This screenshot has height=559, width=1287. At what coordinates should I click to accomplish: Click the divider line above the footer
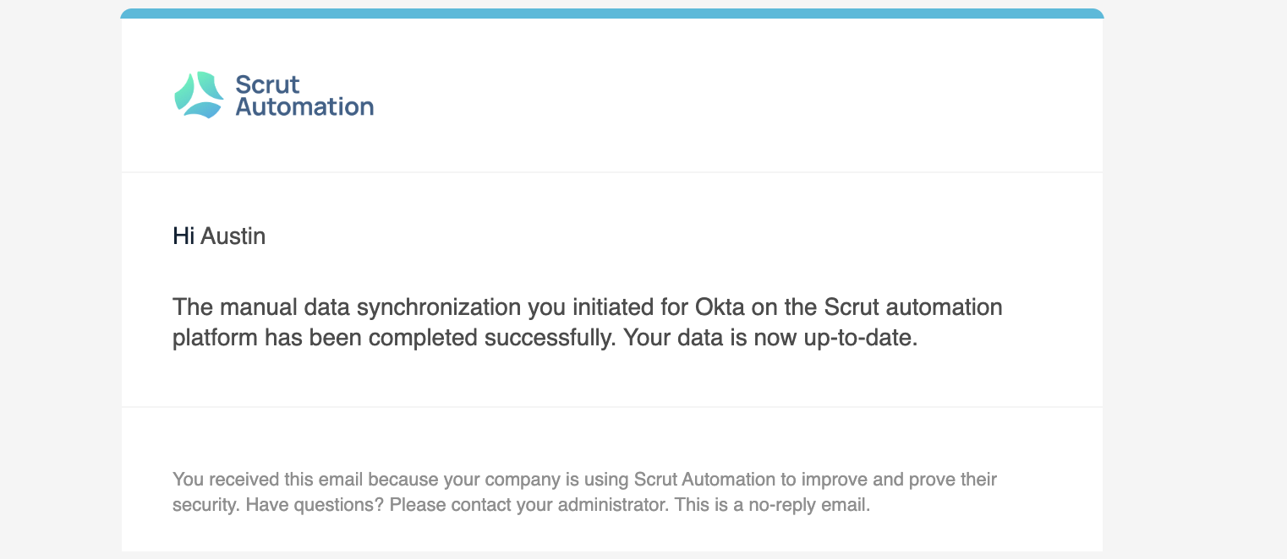tap(612, 407)
